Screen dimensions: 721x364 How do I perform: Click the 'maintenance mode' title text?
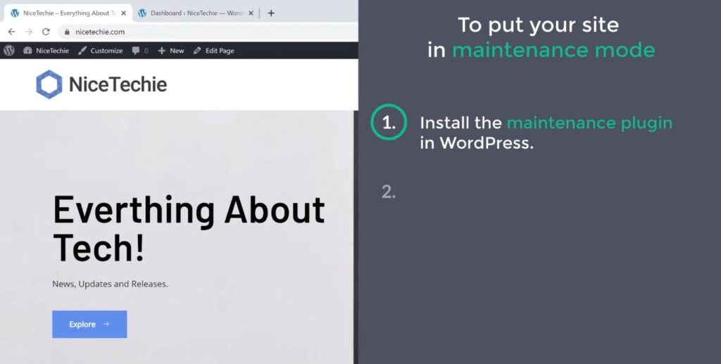[553, 50]
